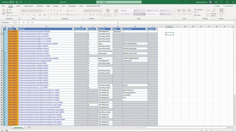Select the Data ribbon tab

tap(48, 6)
